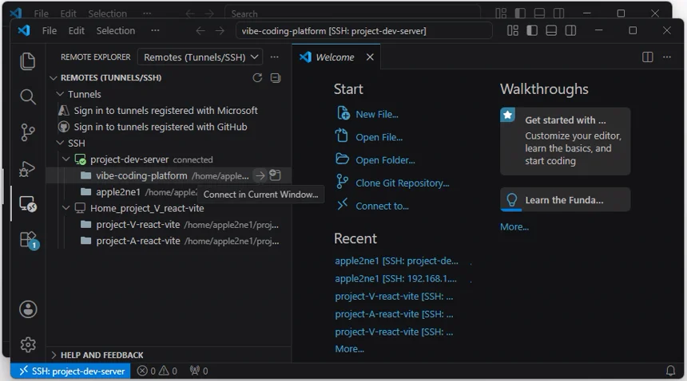Open recent project-A-react-vite [SSH: entry
This screenshot has height=381, width=687.
coord(394,314)
